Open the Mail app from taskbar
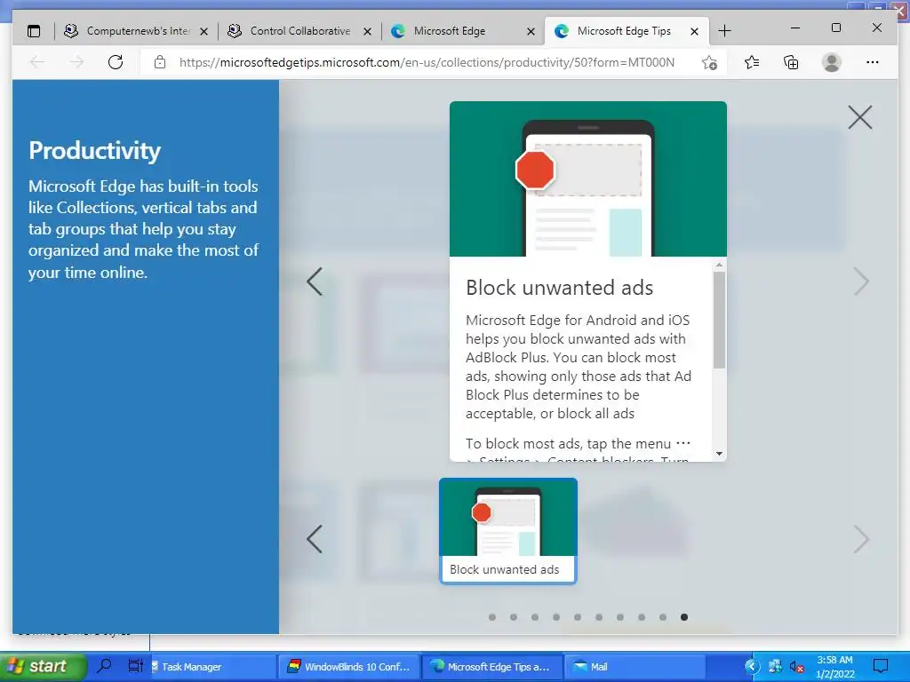The image size is (910, 682). click(635, 667)
